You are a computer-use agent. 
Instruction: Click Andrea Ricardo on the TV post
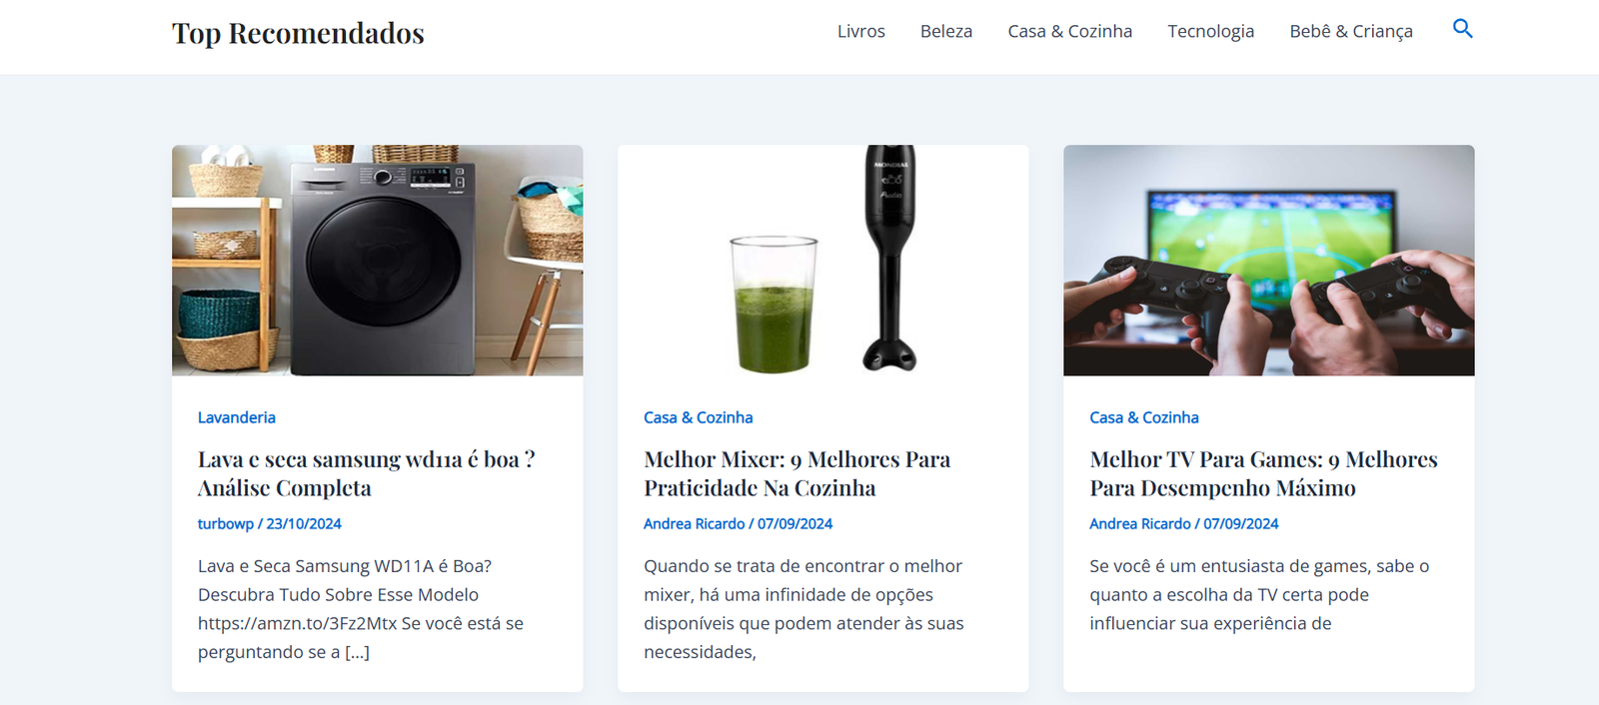pyautogui.click(x=1139, y=523)
